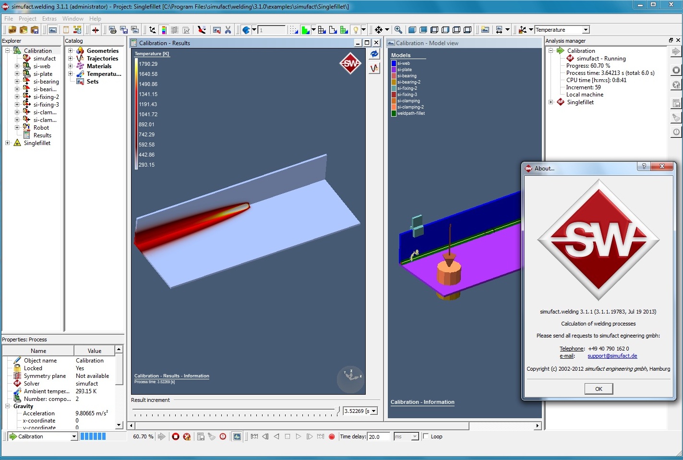Click OK in the About dialog
The image size is (683, 460).
click(x=599, y=389)
